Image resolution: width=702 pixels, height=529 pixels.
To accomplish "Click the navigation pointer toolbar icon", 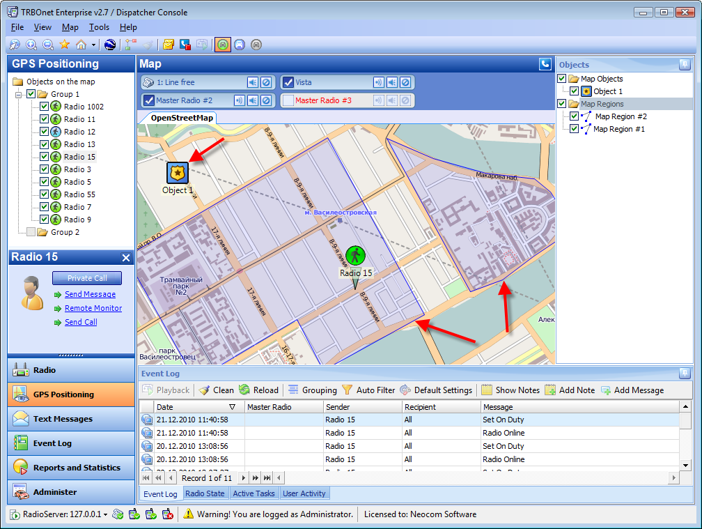I will click(15, 45).
